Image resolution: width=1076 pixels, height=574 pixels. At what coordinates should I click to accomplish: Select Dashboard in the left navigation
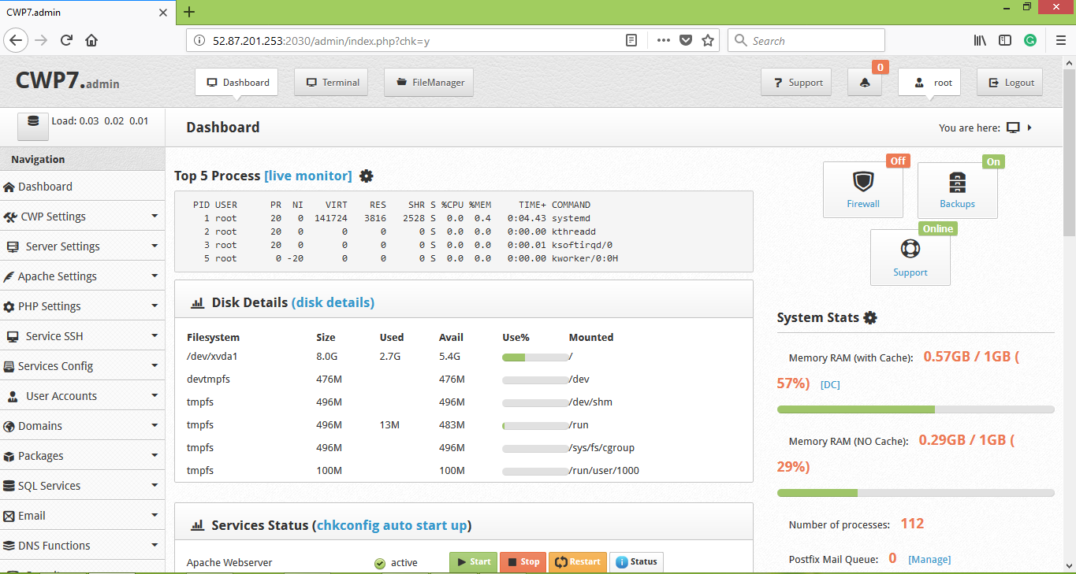83,187
